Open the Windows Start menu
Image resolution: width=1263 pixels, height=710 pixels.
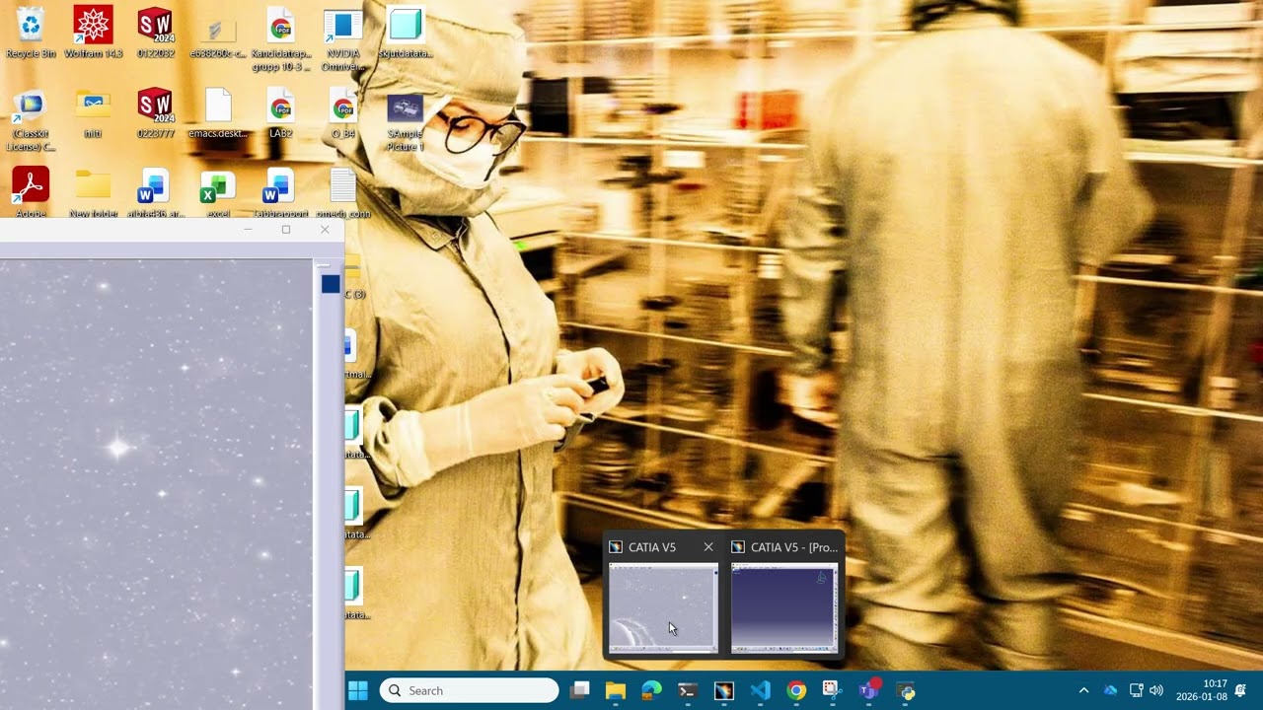(357, 690)
